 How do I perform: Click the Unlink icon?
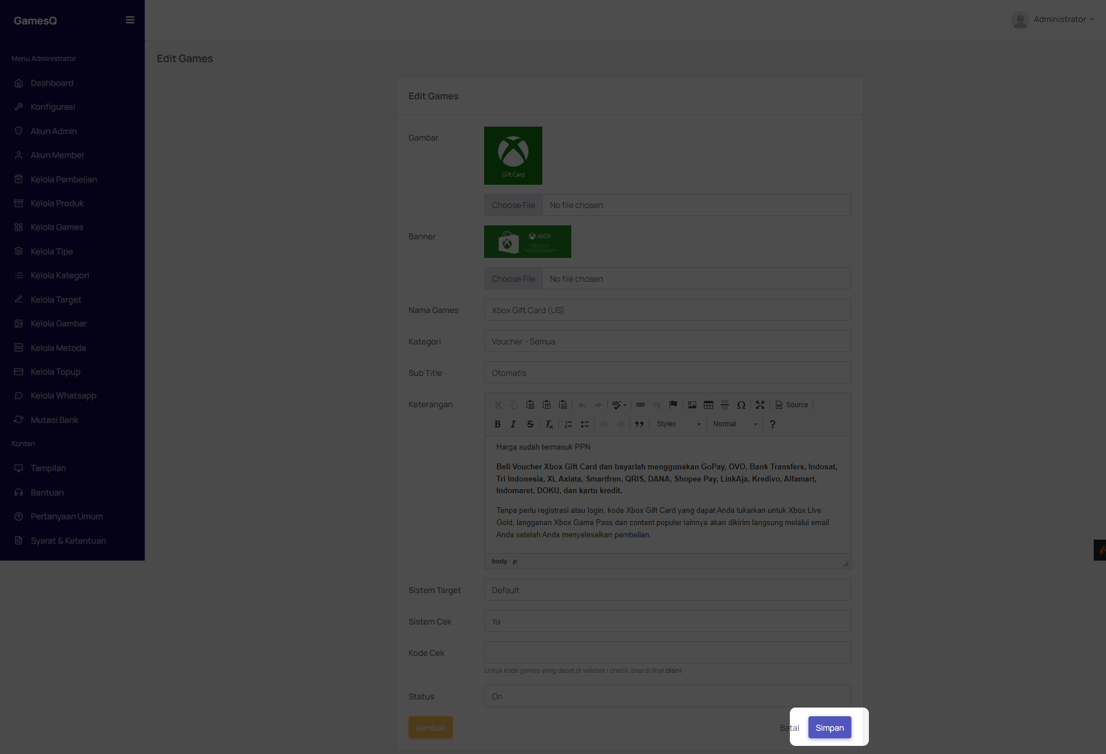click(x=657, y=405)
